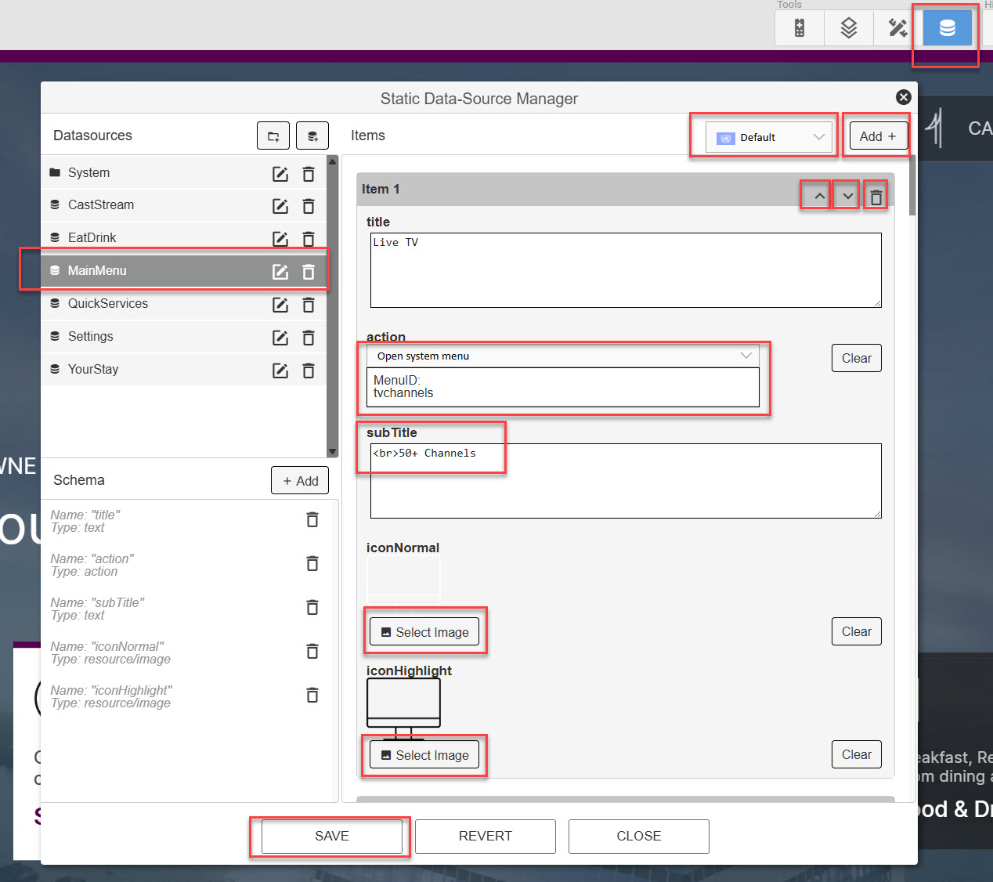993x882 pixels.
Task: Delete the EatDrink datasource
Action: 309,239
